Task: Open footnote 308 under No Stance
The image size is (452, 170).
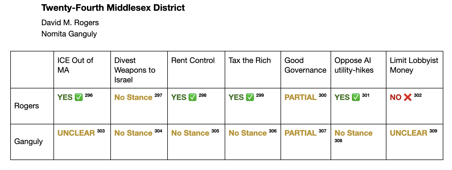Action: (x=338, y=141)
